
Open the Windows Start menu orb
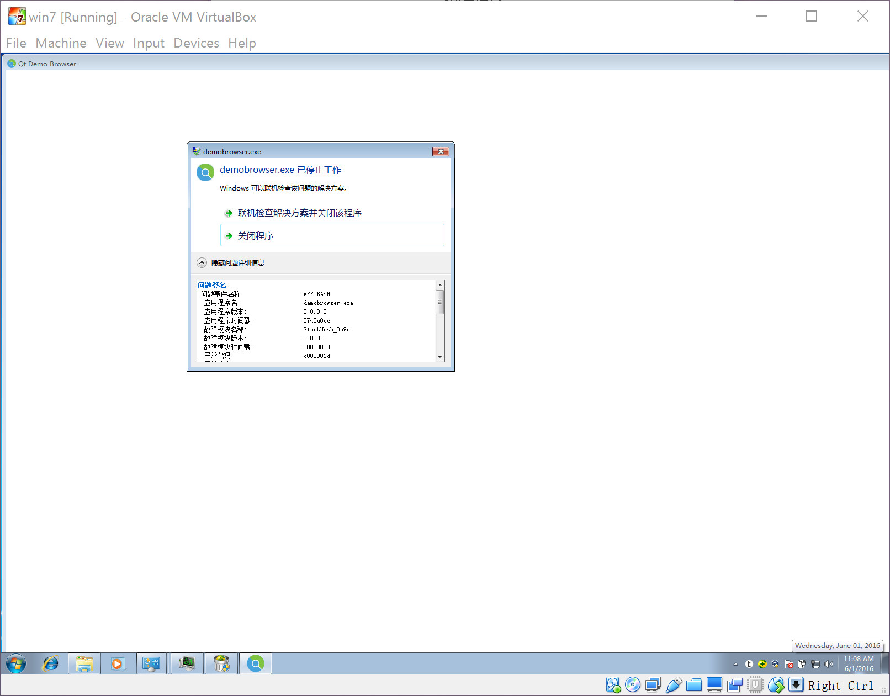[x=16, y=663]
